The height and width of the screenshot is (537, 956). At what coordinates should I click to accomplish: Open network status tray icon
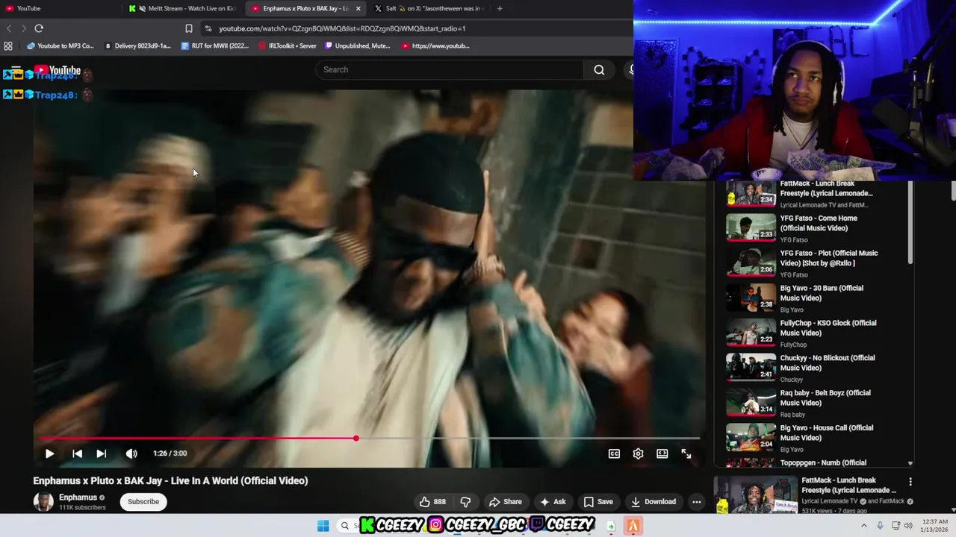click(x=896, y=526)
